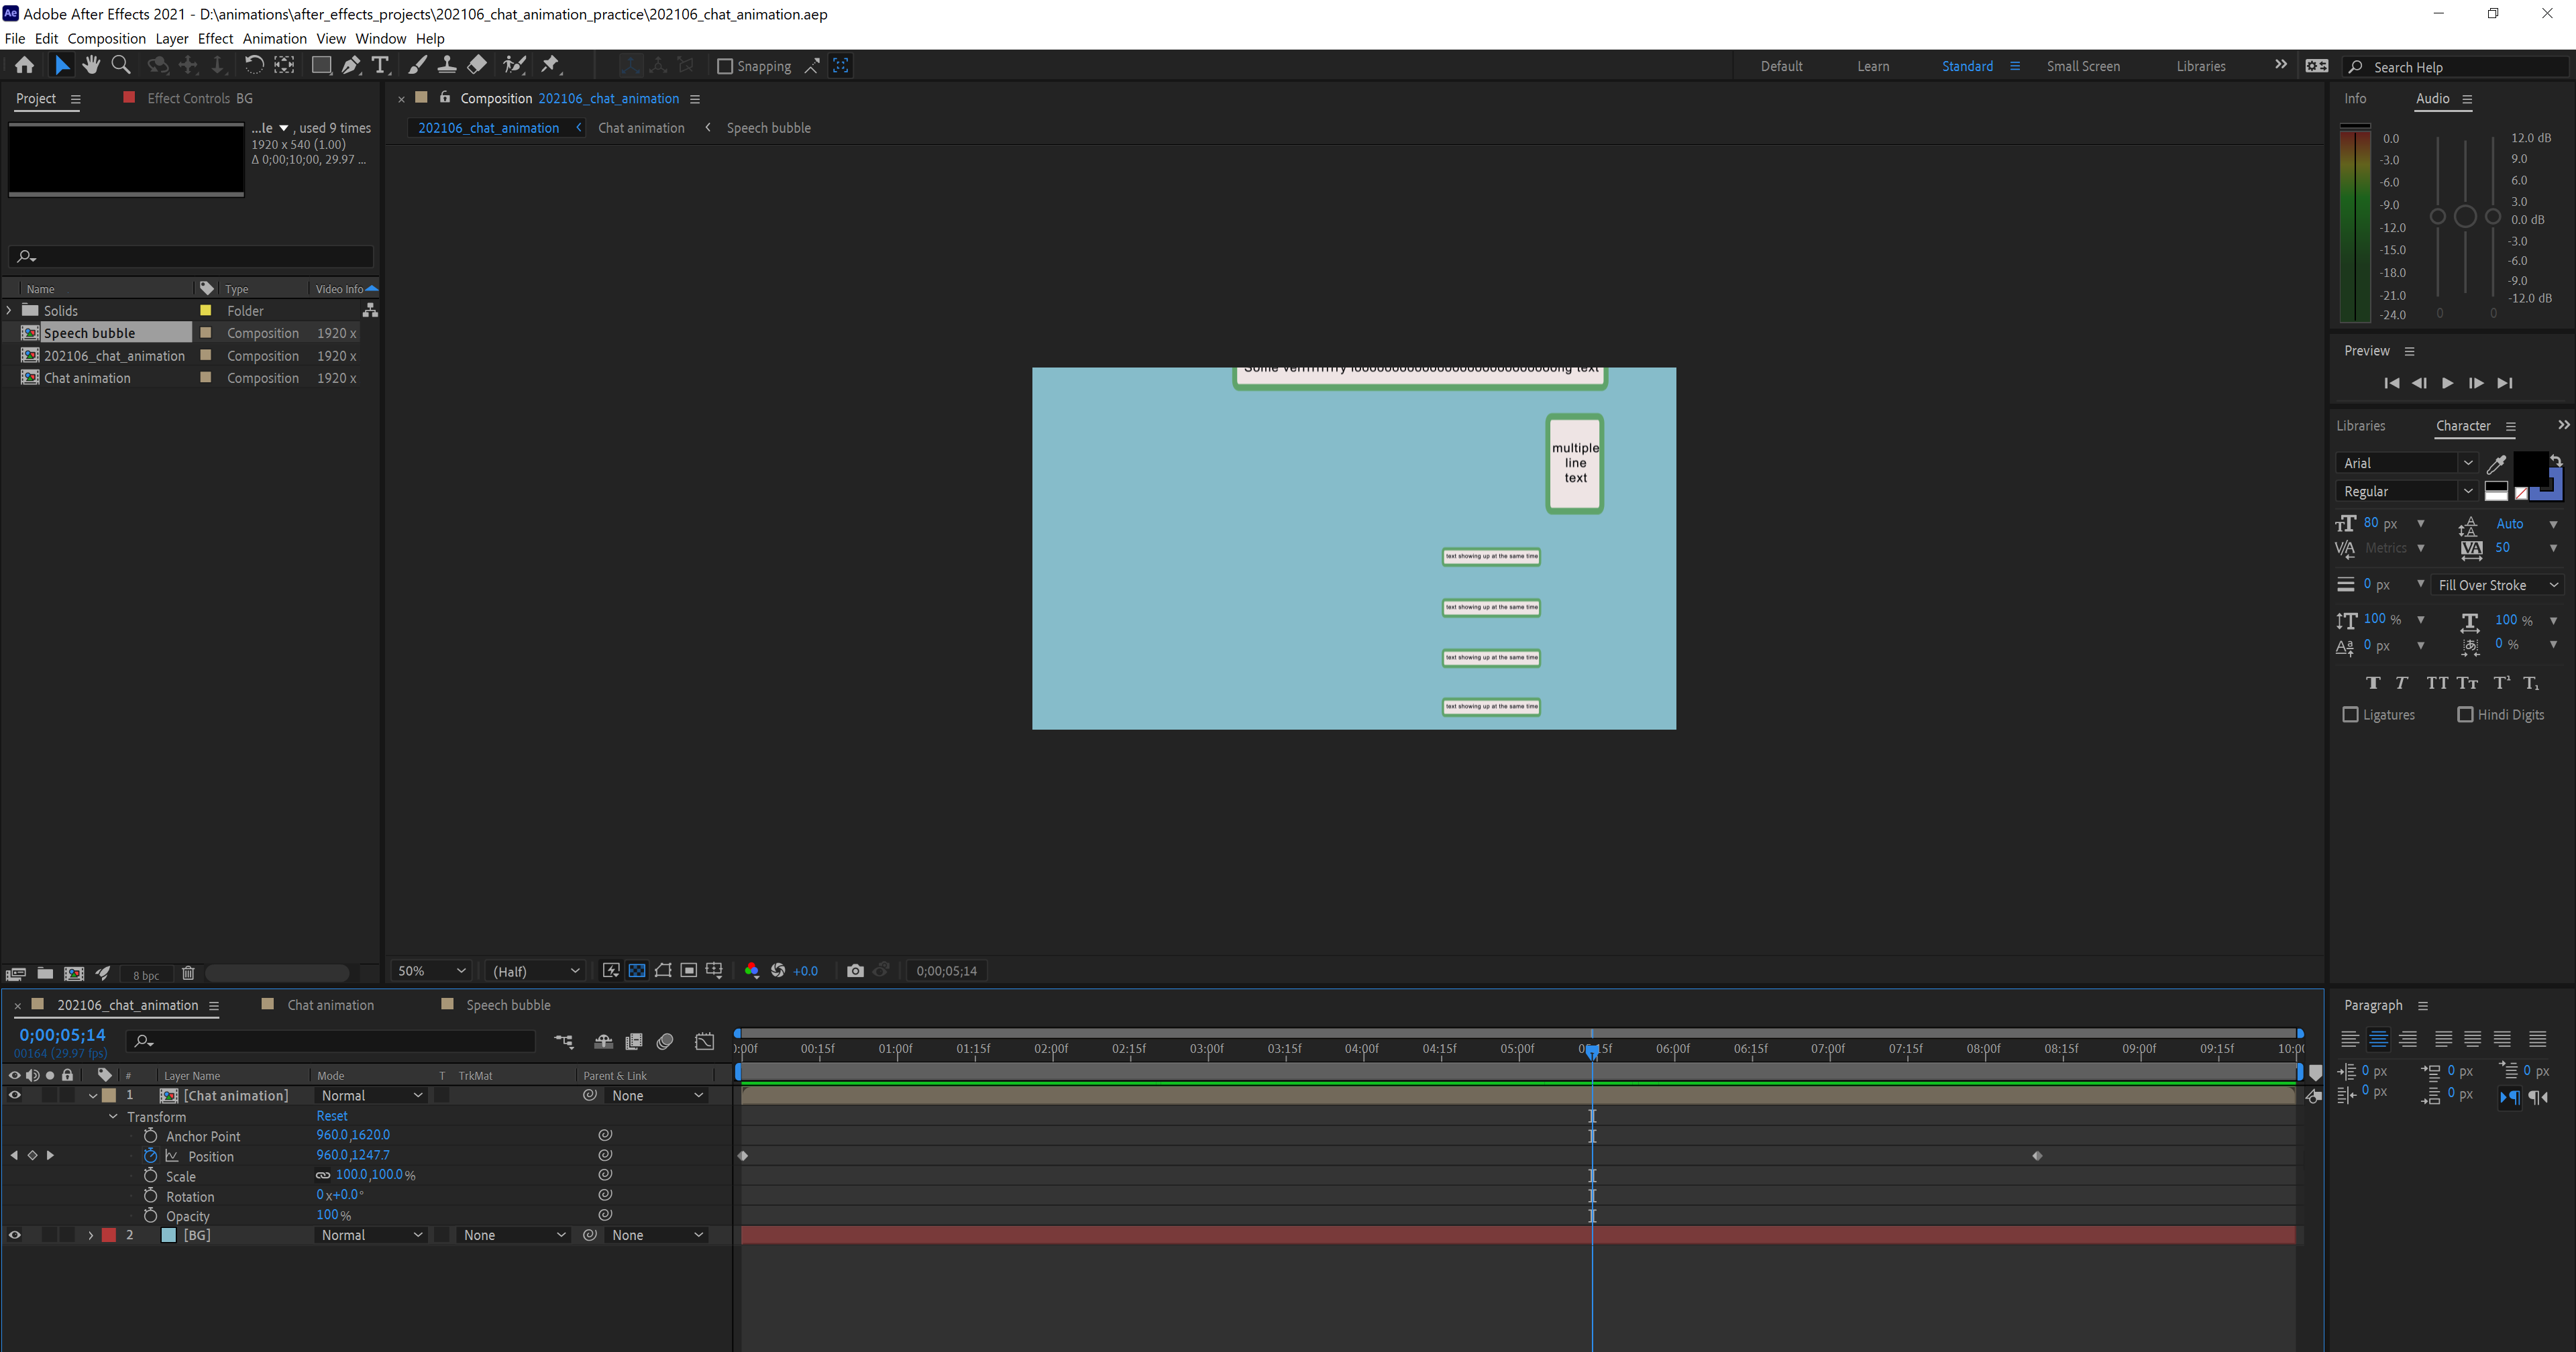Viewport: 2576px width, 1352px height.
Task: Check the Hindi Digits option
Action: click(2465, 714)
